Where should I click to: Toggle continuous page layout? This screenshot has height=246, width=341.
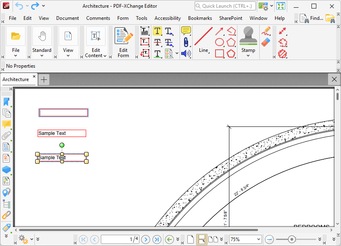[201, 240]
